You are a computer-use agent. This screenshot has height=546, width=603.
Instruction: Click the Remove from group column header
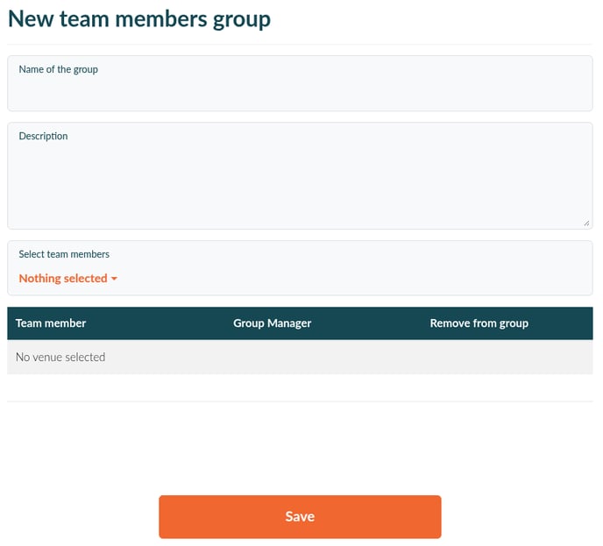click(x=479, y=323)
